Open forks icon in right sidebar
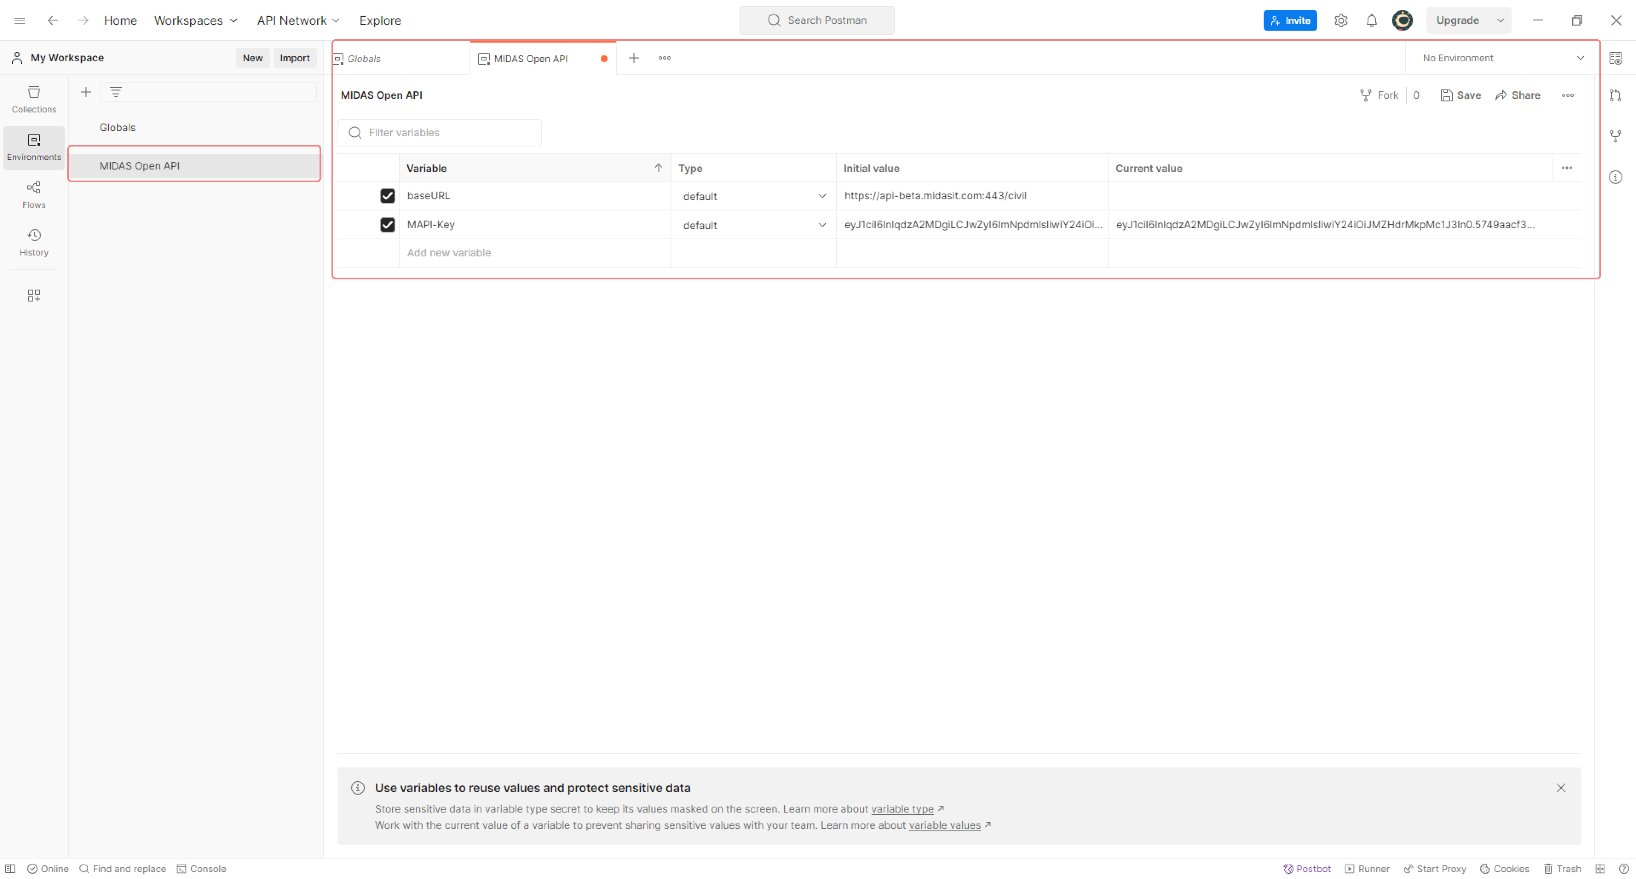This screenshot has height=879, width=1636. (x=1616, y=136)
